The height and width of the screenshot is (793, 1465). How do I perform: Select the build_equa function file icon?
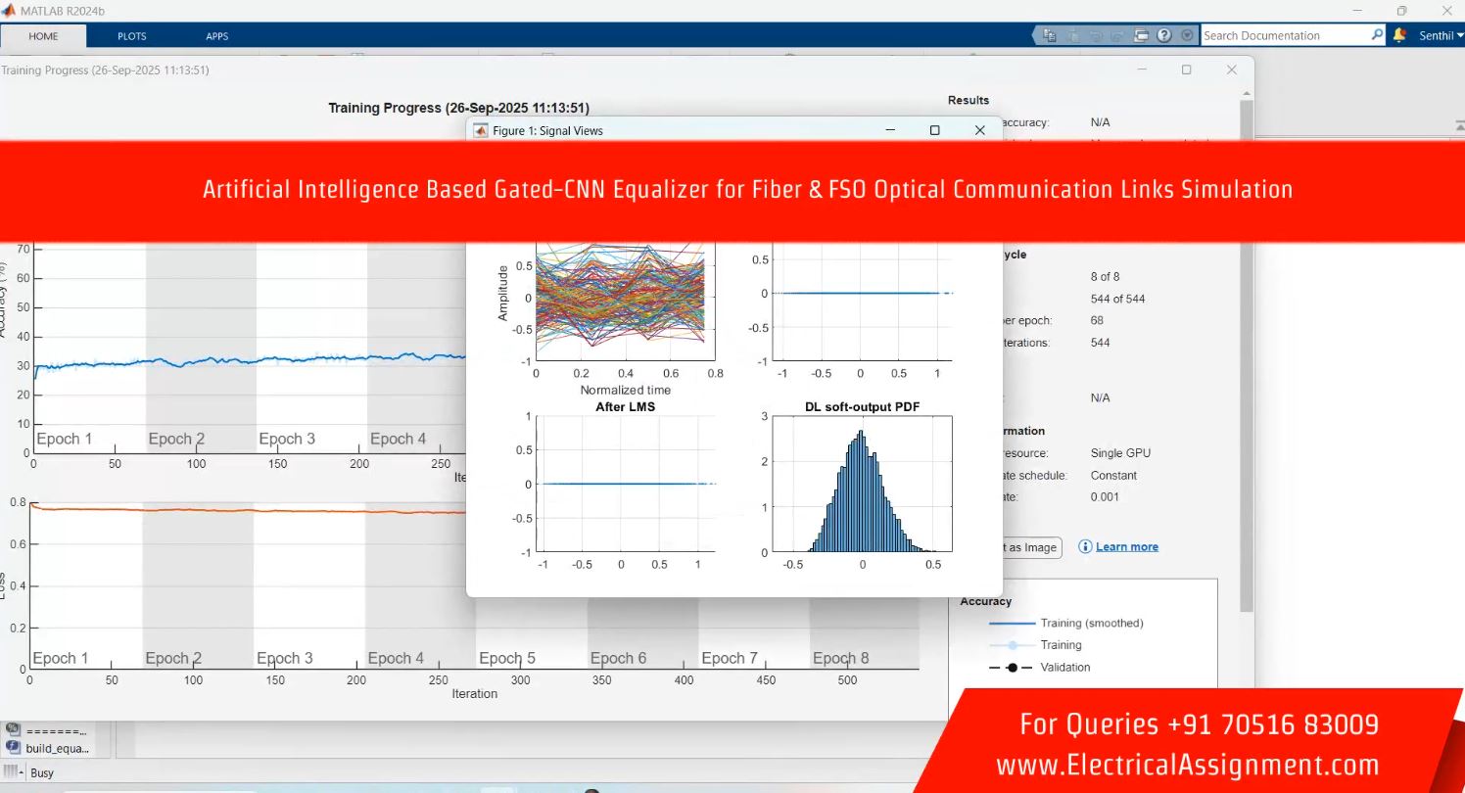click(x=14, y=748)
